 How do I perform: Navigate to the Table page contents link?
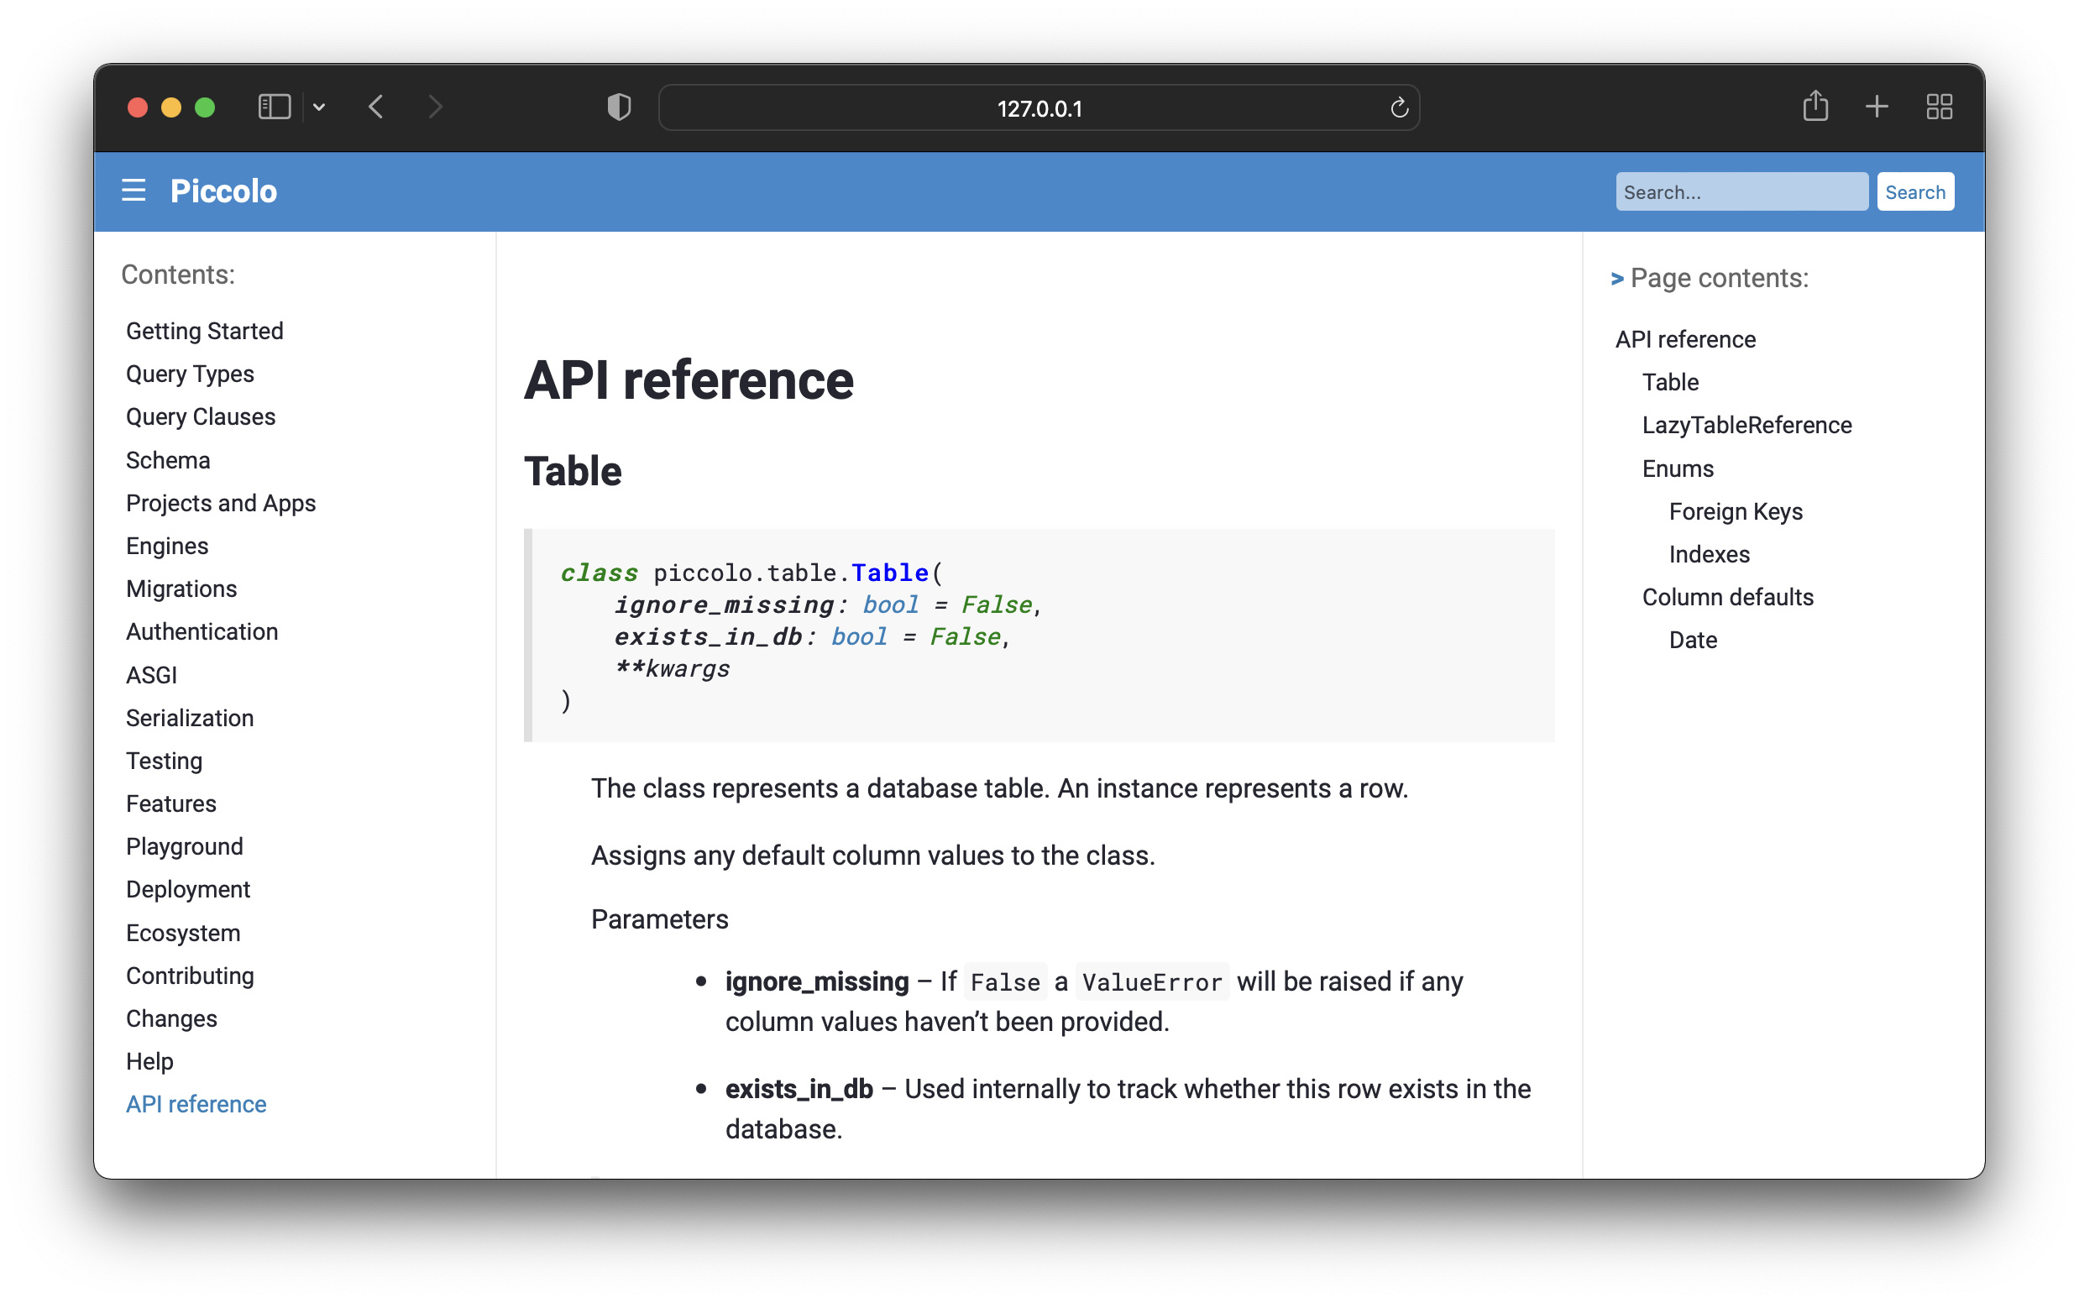(x=1669, y=381)
